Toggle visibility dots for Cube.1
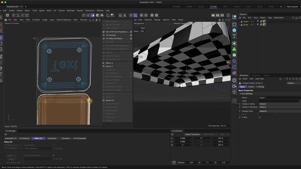The height and width of the screenshot is (169, 301). [x=254, y=22]
